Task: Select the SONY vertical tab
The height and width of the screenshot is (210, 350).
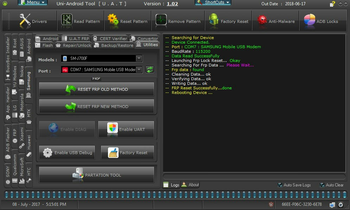Action: pos(8,175)
